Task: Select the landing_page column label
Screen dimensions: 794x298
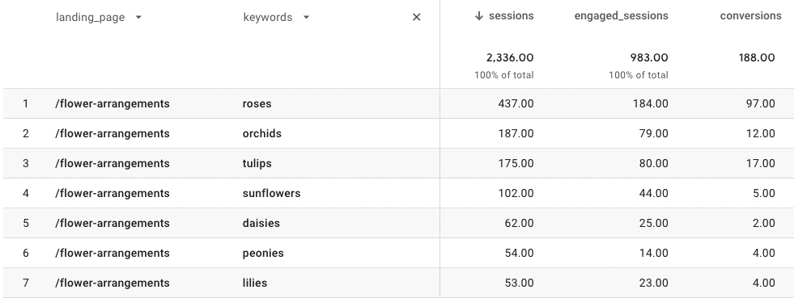Action: pyautogui.click(x=90, y=17)
